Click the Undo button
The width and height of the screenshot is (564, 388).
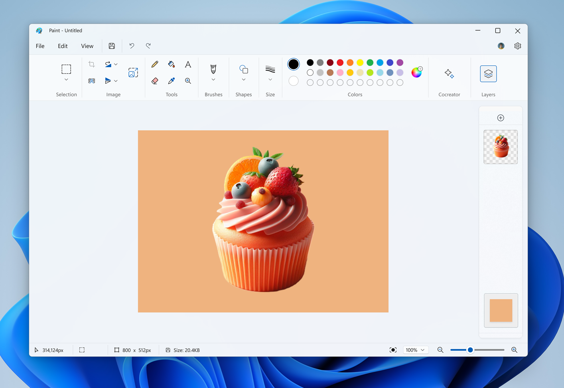132,46
